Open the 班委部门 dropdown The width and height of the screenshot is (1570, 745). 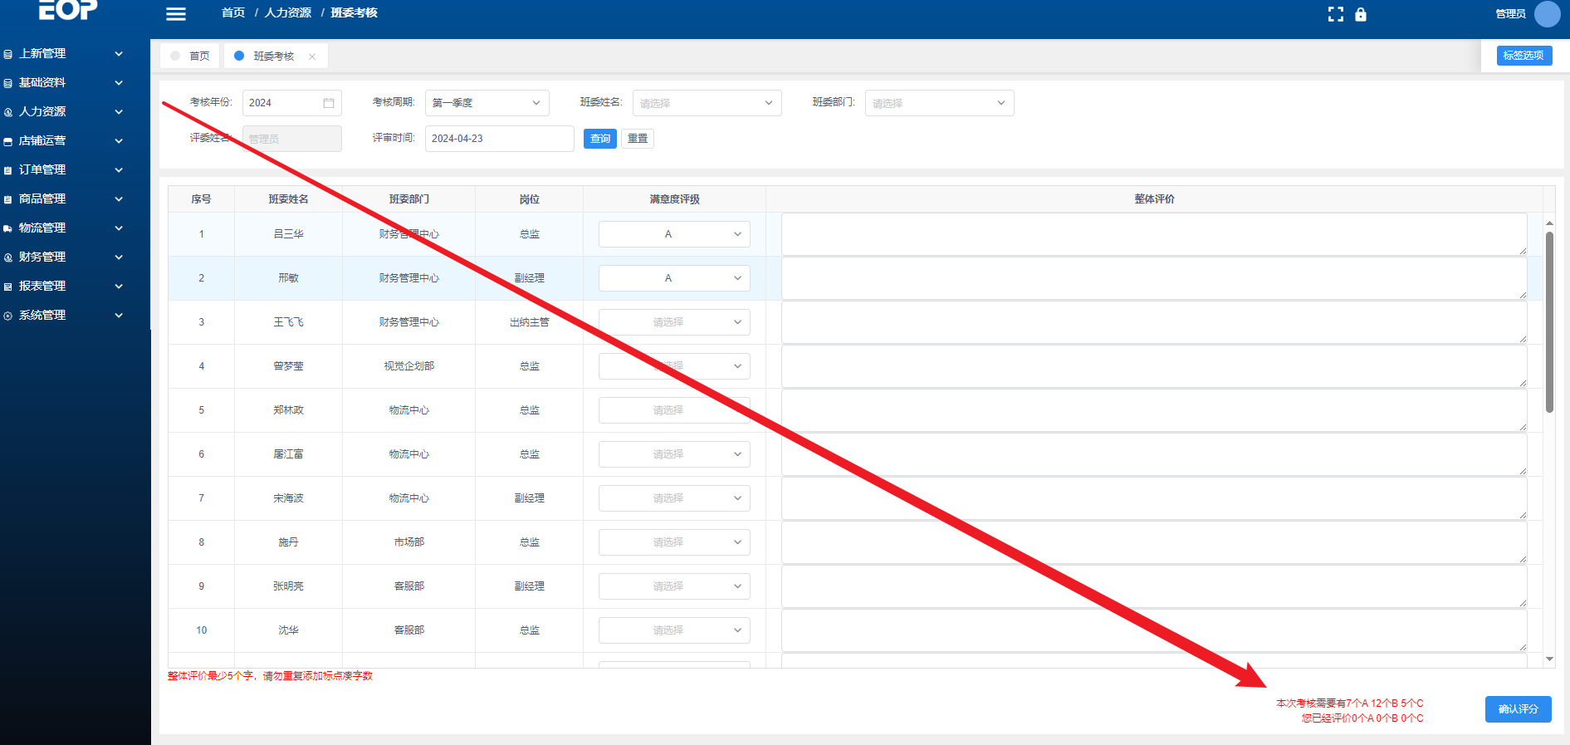click(x=938, y=103)
